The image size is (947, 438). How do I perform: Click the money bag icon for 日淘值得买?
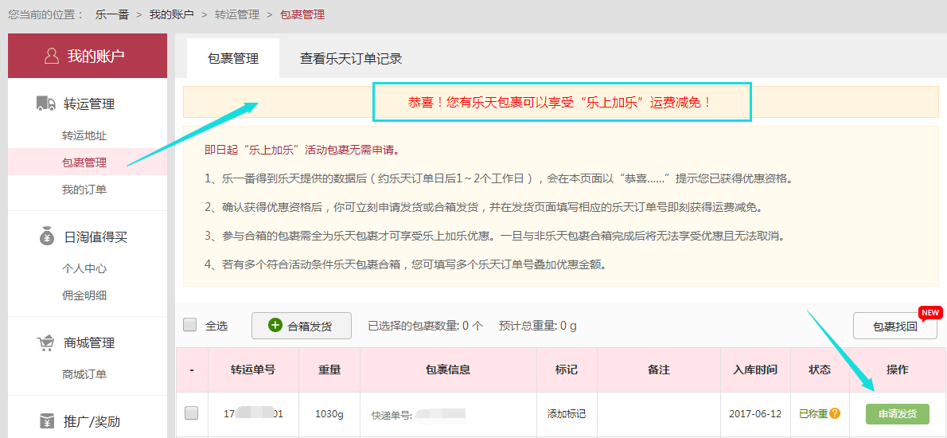point(46,237)
